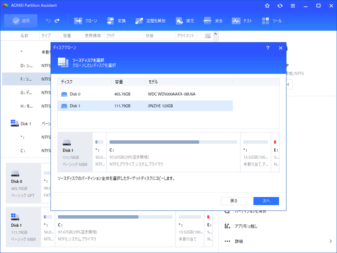Screen dimensions: 337x253
Task: Click the refresh icon in title bar
Action: (280, 6)
